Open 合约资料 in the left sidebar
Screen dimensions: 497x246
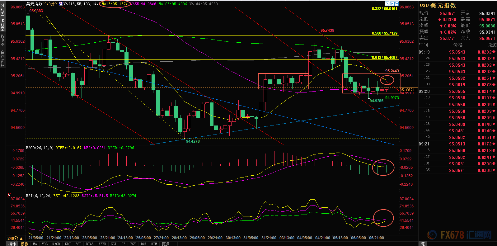pos(2,59)
